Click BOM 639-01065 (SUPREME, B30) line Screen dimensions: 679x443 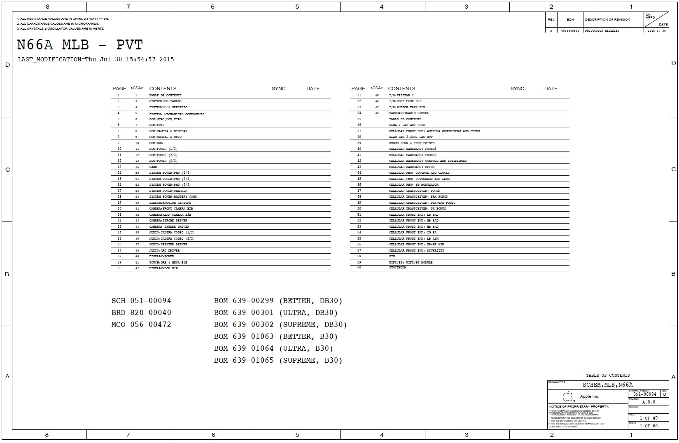click(x=278, y=361)
